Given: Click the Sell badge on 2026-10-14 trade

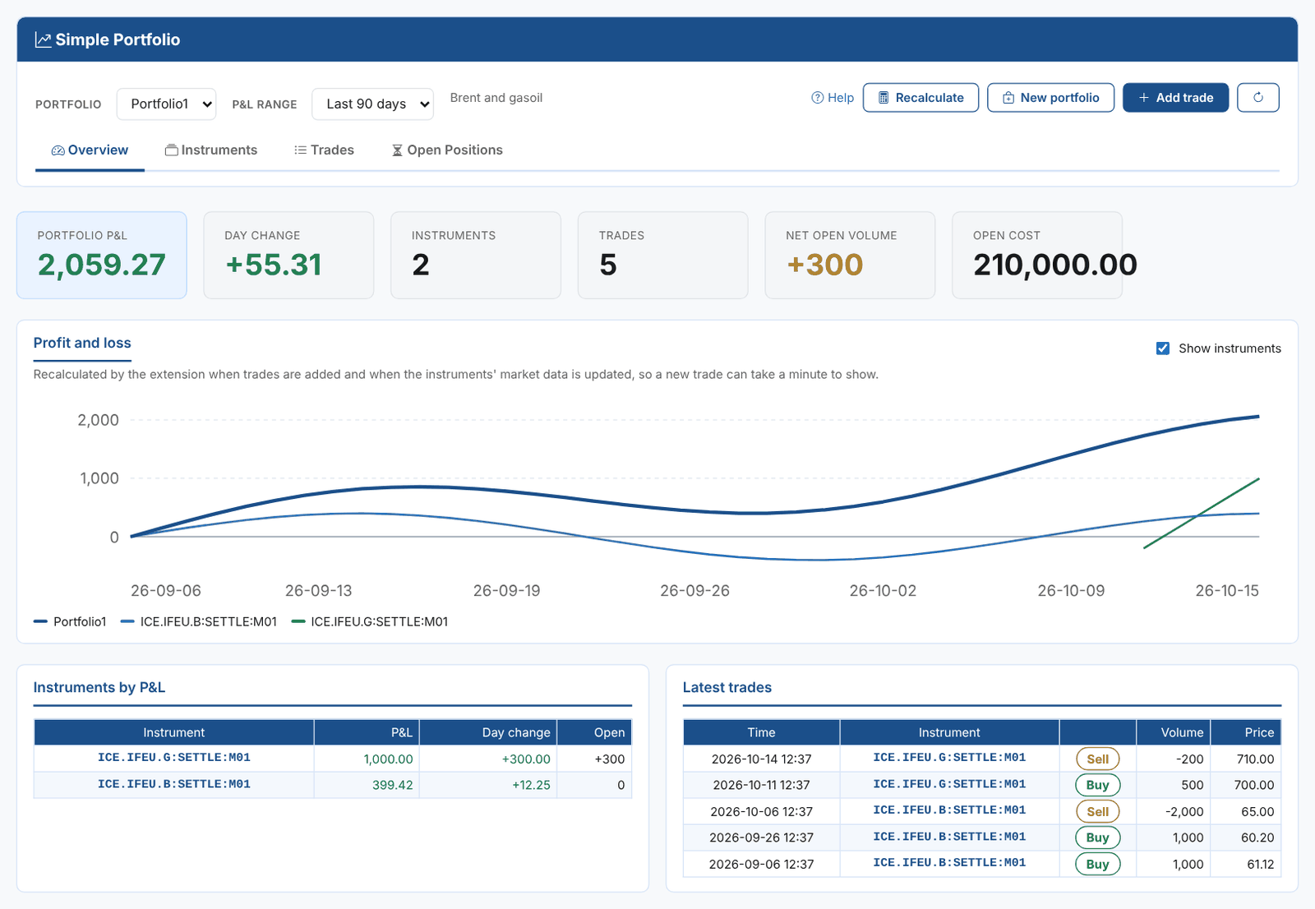Looking at the screenshot, I should 1098,759.
